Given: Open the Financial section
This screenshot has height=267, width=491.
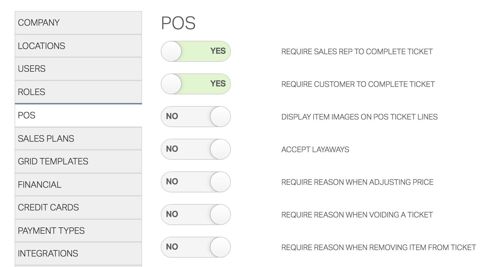Looking at the screenshot, I should pos(78,184).
